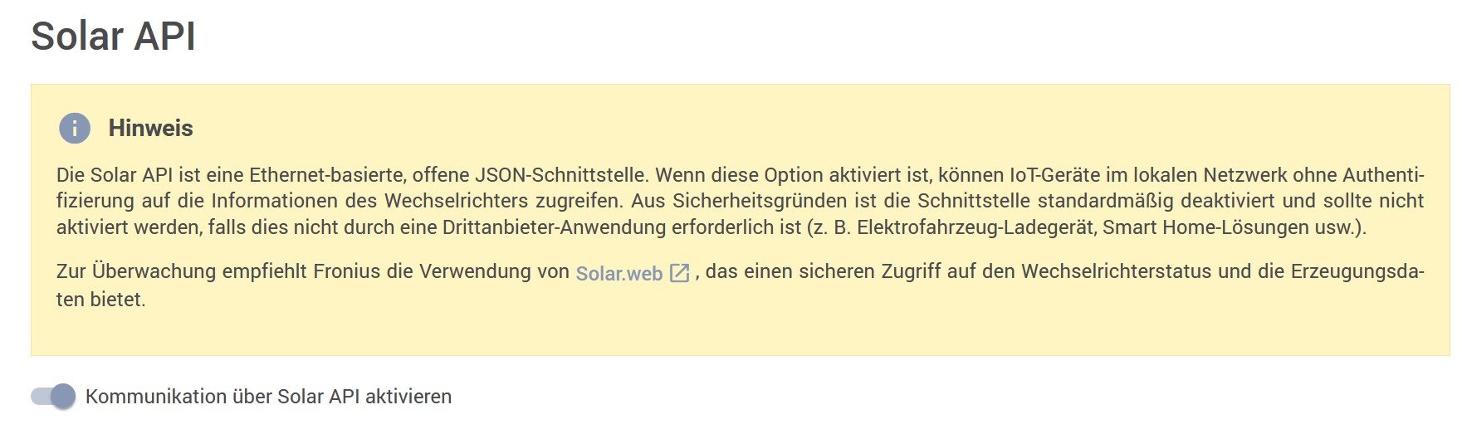Click the 'Solar API' page heading
This screenshot has height=434, width=1462.
tap(113, 37)
